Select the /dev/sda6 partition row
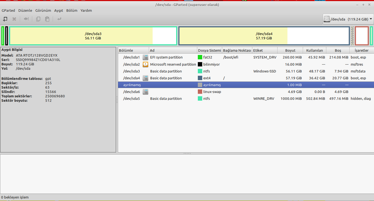The width and height of the screenshot is (374, 201). pyautogui.click(x=246, y=92)
